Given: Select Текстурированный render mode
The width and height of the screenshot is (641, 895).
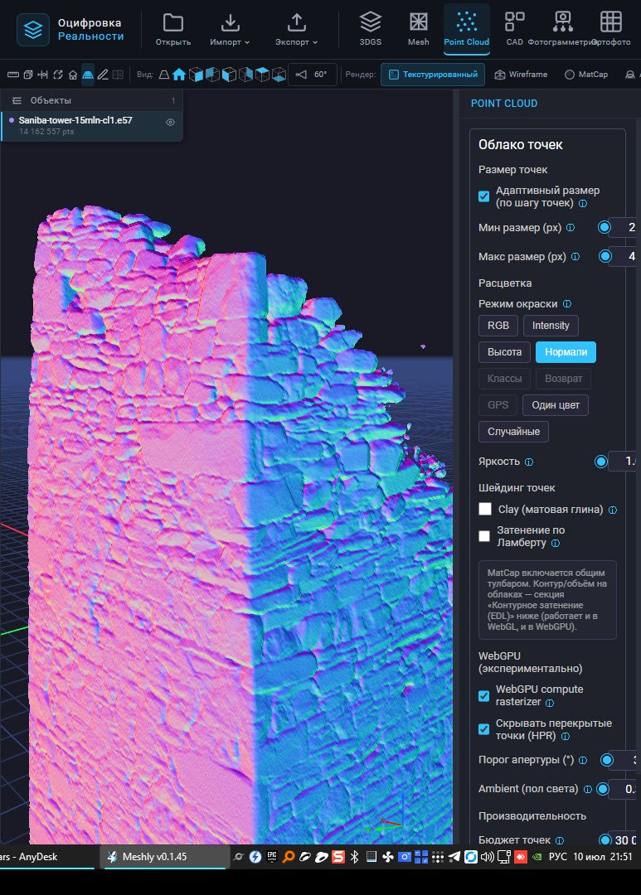Looking at the screenshot, I should (433, 75).
